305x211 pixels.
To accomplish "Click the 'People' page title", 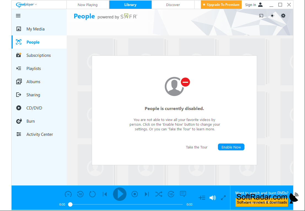I will point(84,16).
